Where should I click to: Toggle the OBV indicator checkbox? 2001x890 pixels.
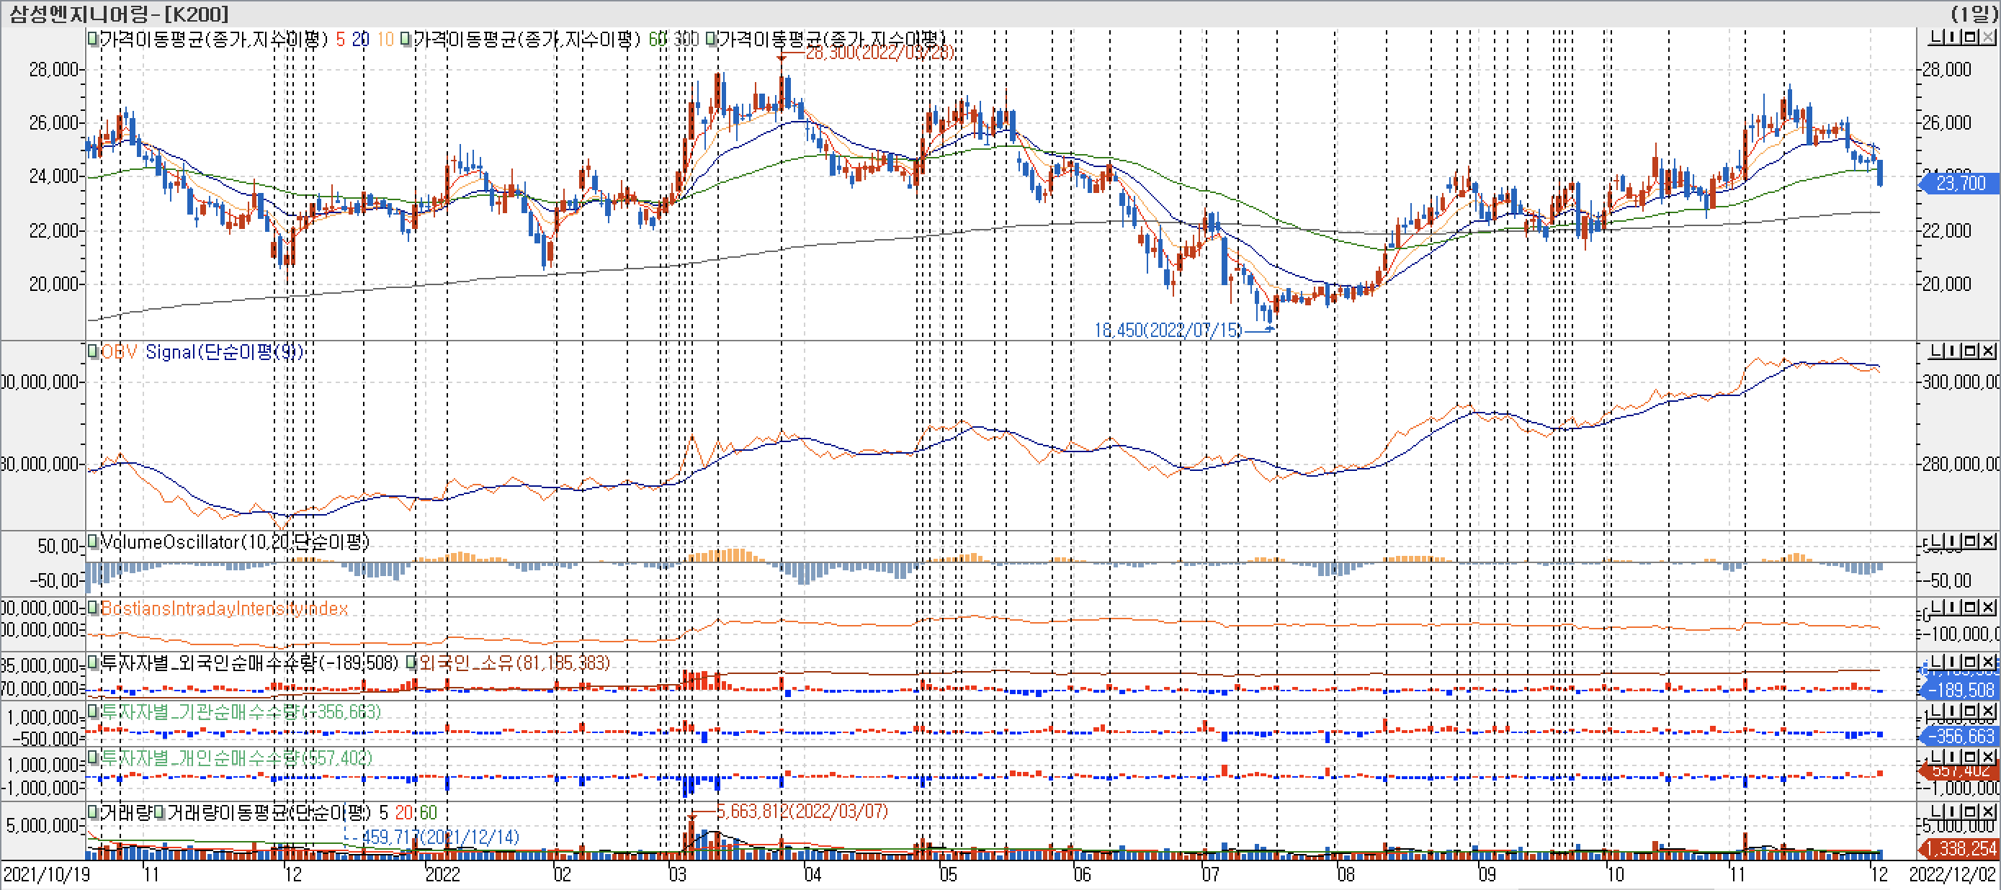tap(93, 352)
